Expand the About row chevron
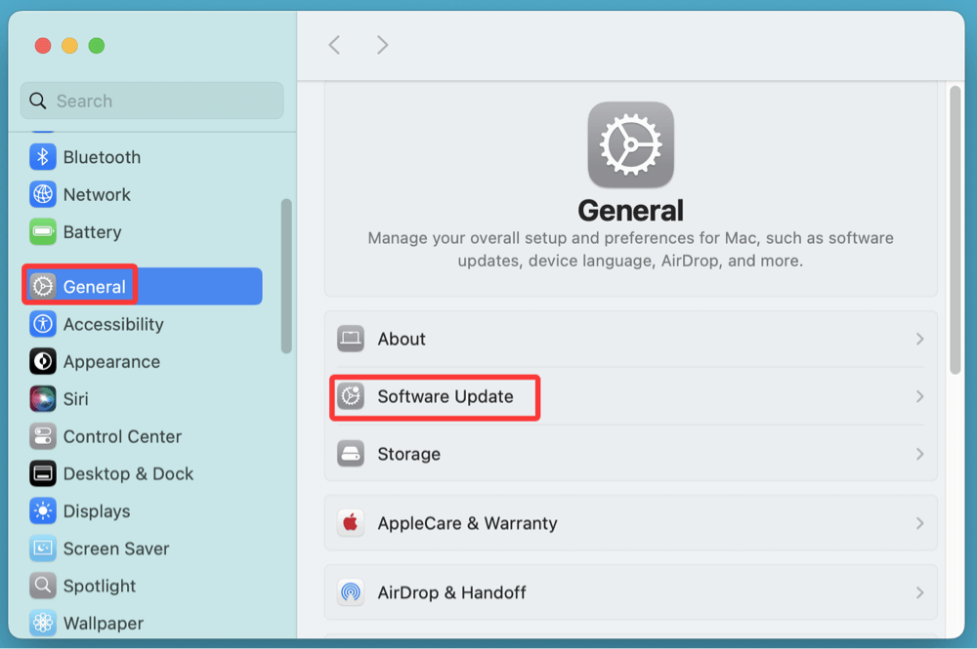977x649 pixels. pos(919,339)
